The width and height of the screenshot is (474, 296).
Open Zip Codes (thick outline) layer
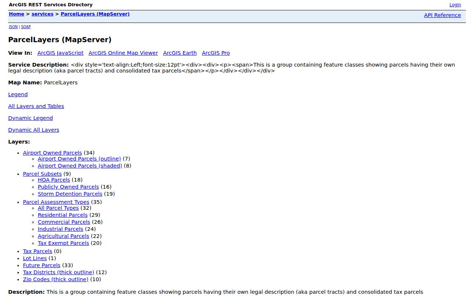click(56, 279)
